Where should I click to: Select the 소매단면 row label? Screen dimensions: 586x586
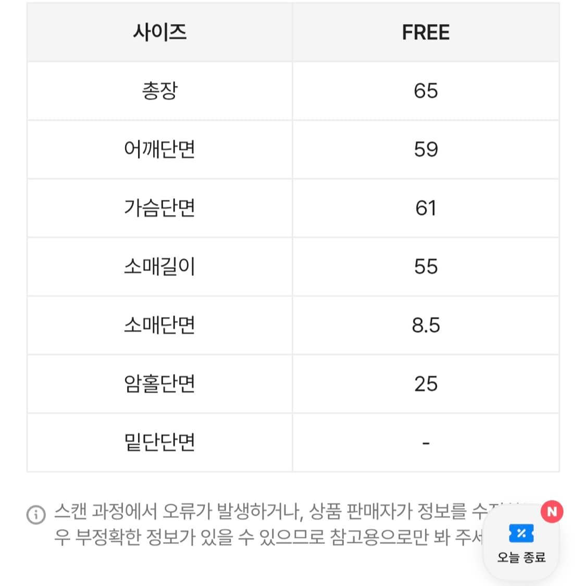coord(159,326)
